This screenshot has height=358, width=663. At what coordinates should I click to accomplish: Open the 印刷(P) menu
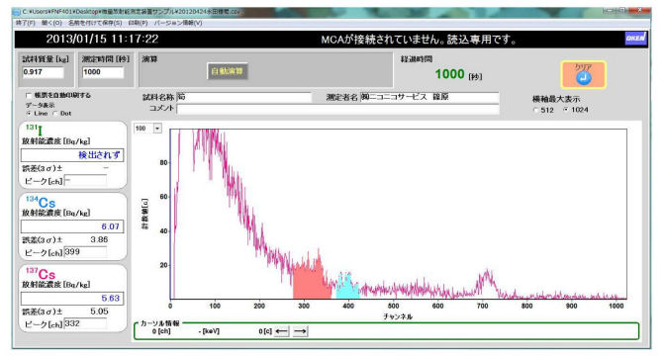click(x=138, y=23)
